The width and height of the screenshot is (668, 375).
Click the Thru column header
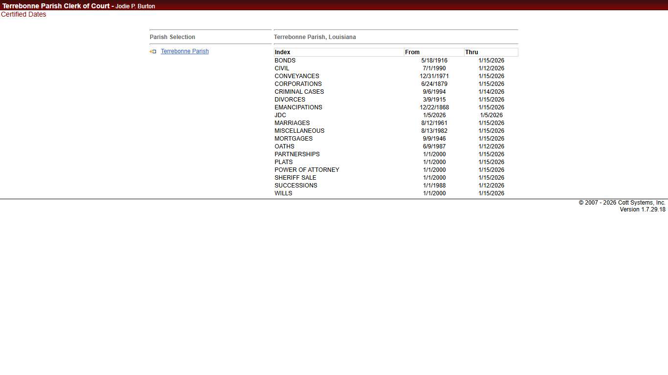pyautogui.click(x=471, y=52)
